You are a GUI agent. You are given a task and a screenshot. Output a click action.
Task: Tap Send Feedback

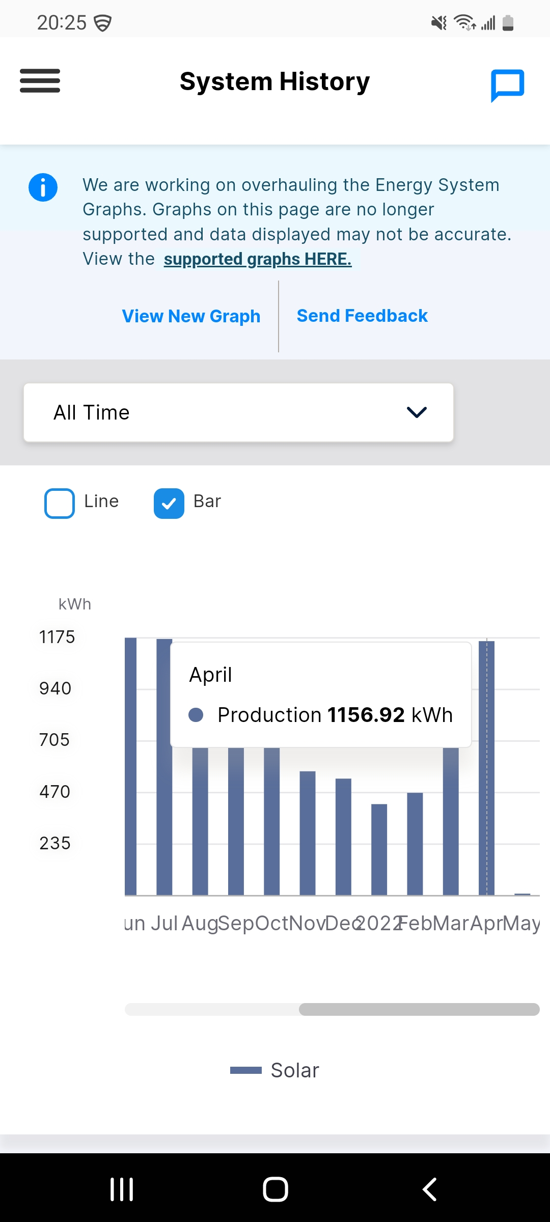point(362,316)
